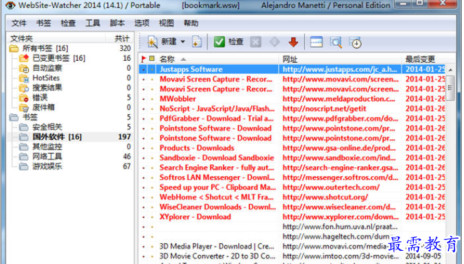Click the green checkmark check icon
Viewport: 464px width, 264px height.
tap(219, 42)
